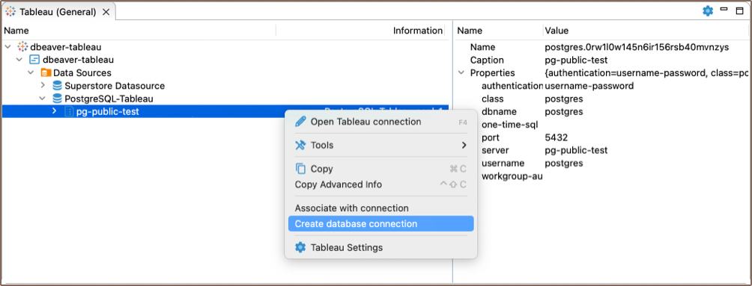Image resolution: width=752 pixels, height=286 pixels.
Task: Expand the pg-public-test connection node
Action: point(54,111)
